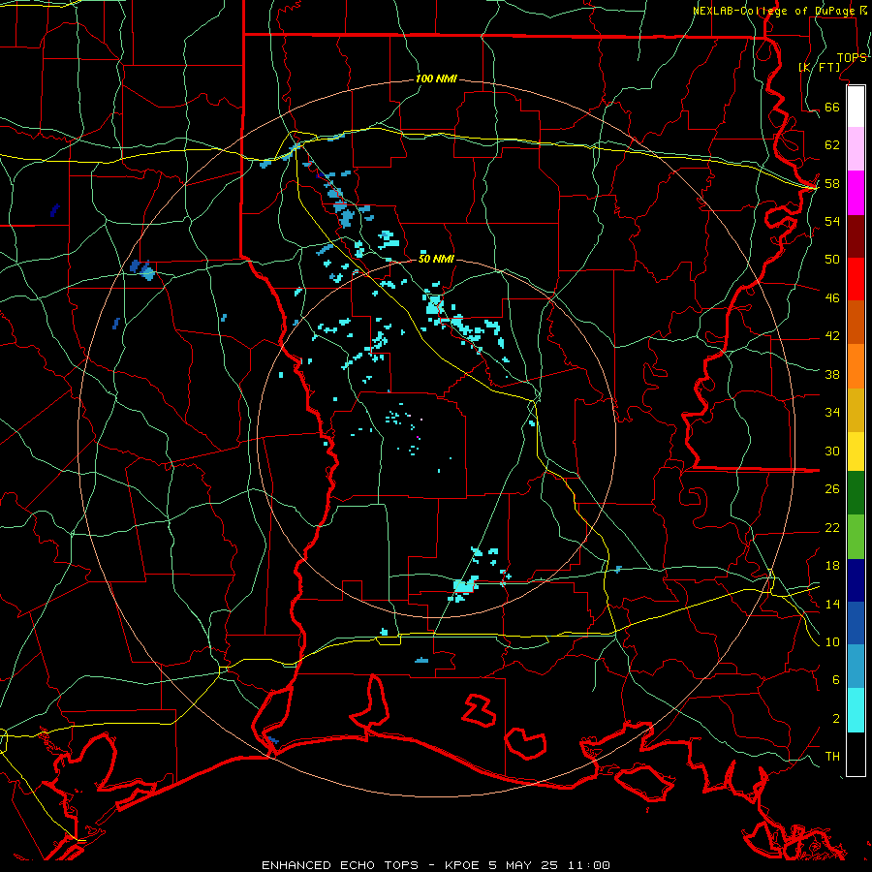Click the black TH band at legend bottom
This screenshot has height=872, width=872.
856,754
